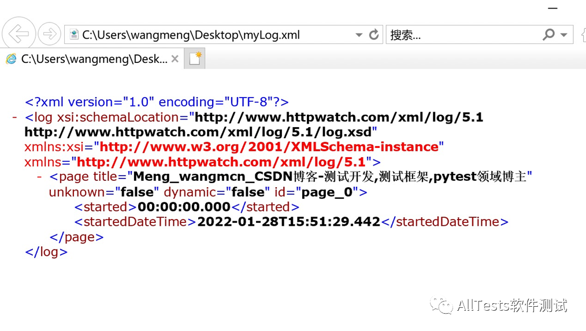586x331 pixels.
Task: Click the dynamic="false" attribute
Action: pyautogui.click(x=217, y=192)
